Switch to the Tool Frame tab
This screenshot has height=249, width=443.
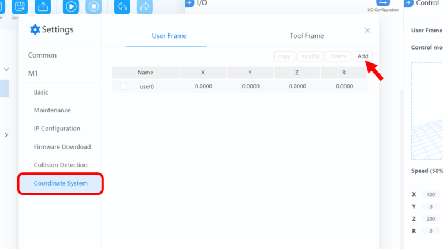306,36
